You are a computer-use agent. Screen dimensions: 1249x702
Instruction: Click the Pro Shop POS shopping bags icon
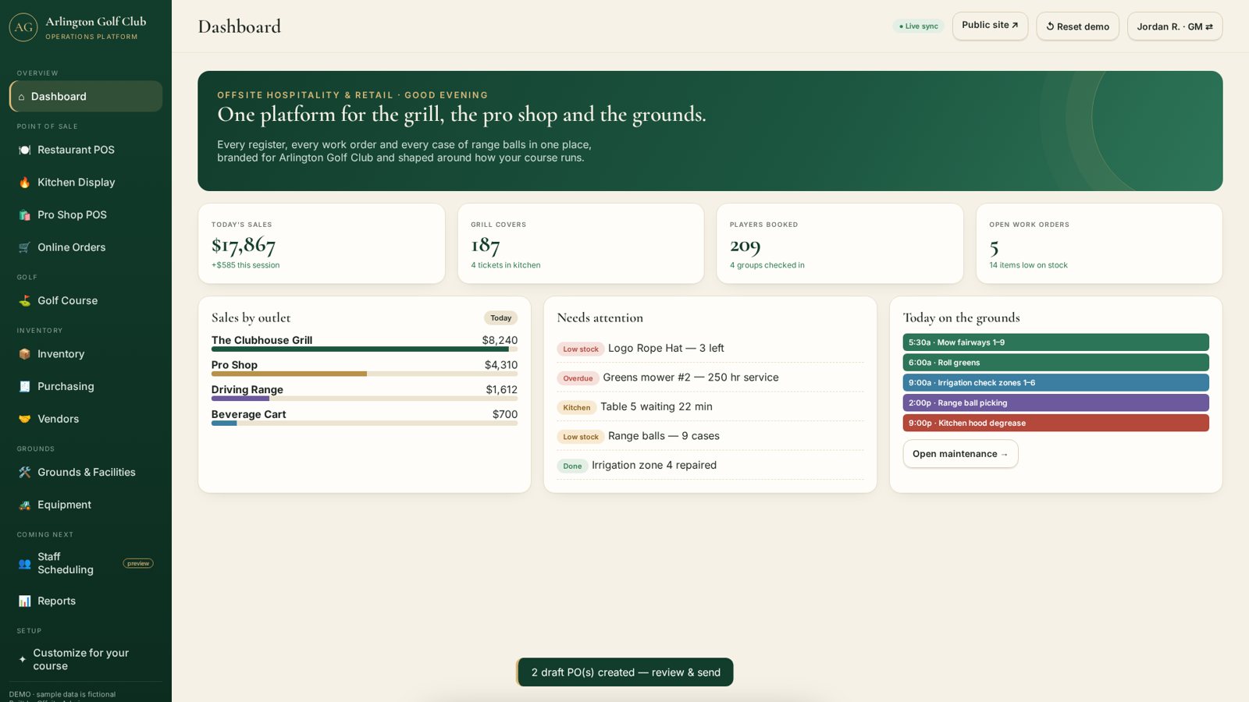coord(24,215)
